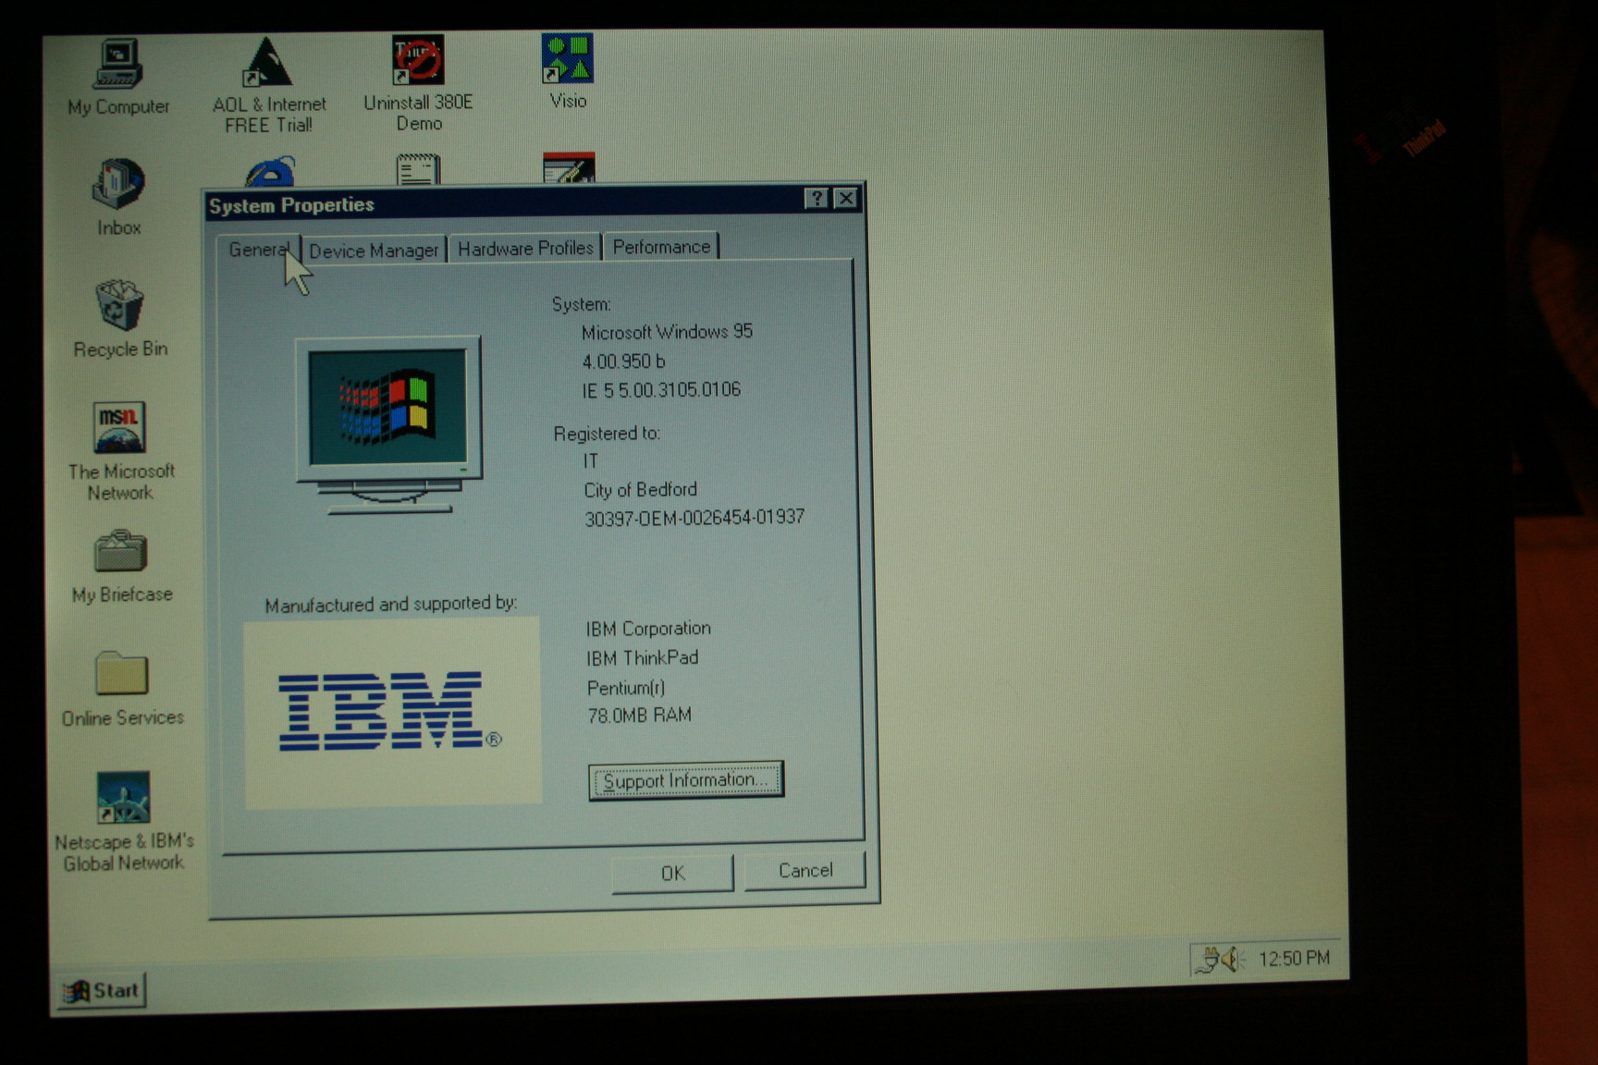This screenshot has width=1598, height=1065.
Task: Click the 'IBM Corporation' text
Action: pyautogui.click(x=648, y=629)
